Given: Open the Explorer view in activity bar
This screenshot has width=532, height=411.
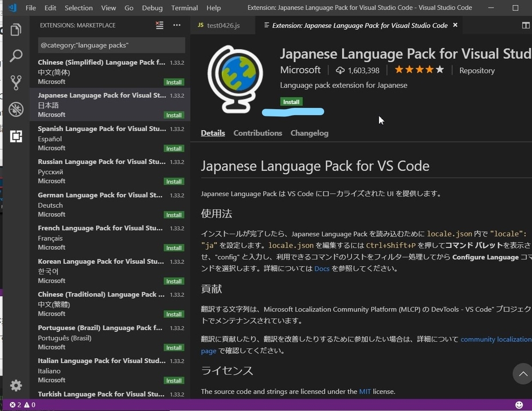Looking at the screenshot, I should [16, 30].
